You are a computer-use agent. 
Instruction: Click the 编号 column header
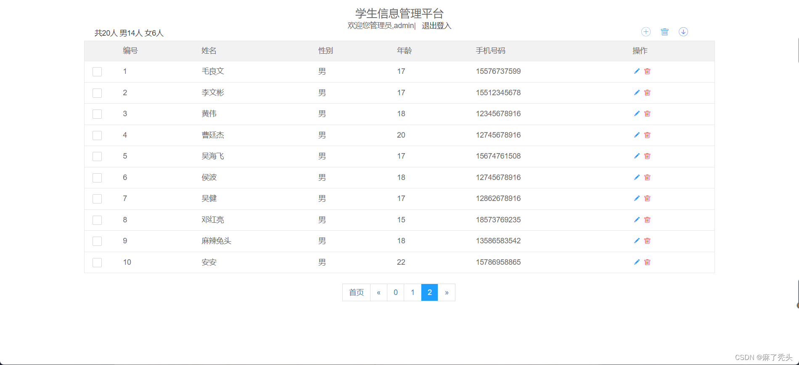[x=130, y=51]
